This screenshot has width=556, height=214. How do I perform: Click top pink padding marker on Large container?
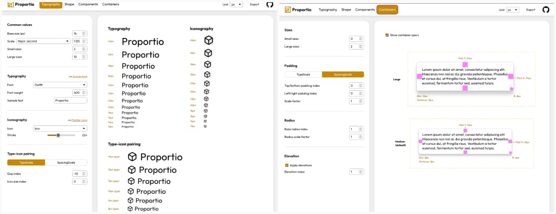[x=465, y=64]
